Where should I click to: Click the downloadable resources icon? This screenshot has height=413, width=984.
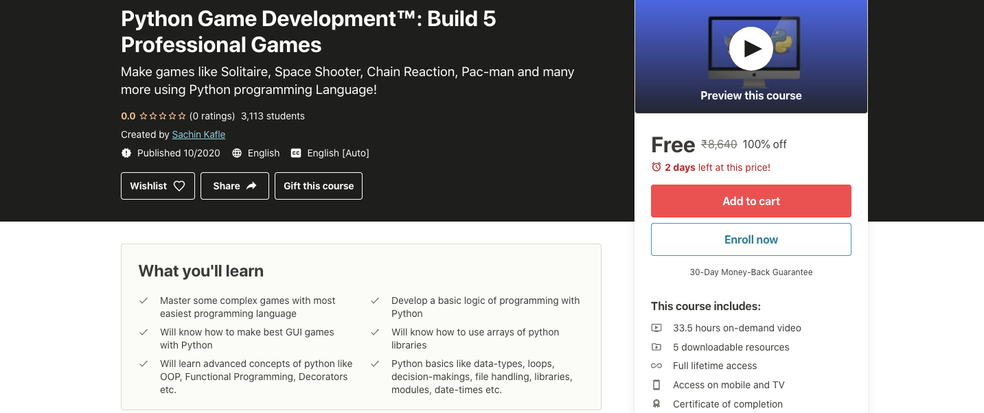click(x=656, y=347)
